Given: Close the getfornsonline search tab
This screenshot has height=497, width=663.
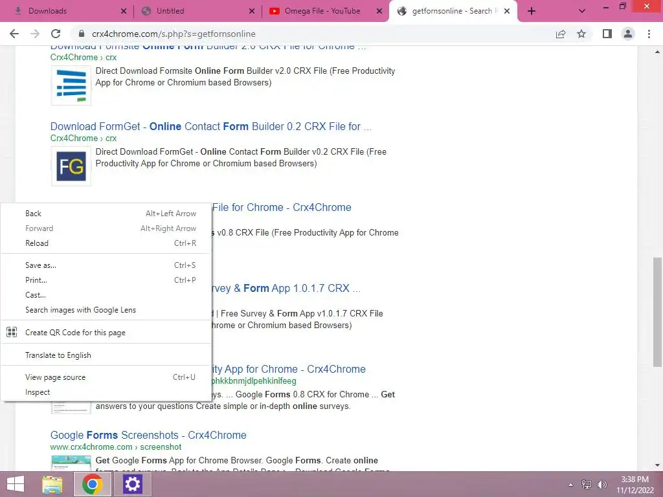Looking at the screenshot, I should 507,11.
